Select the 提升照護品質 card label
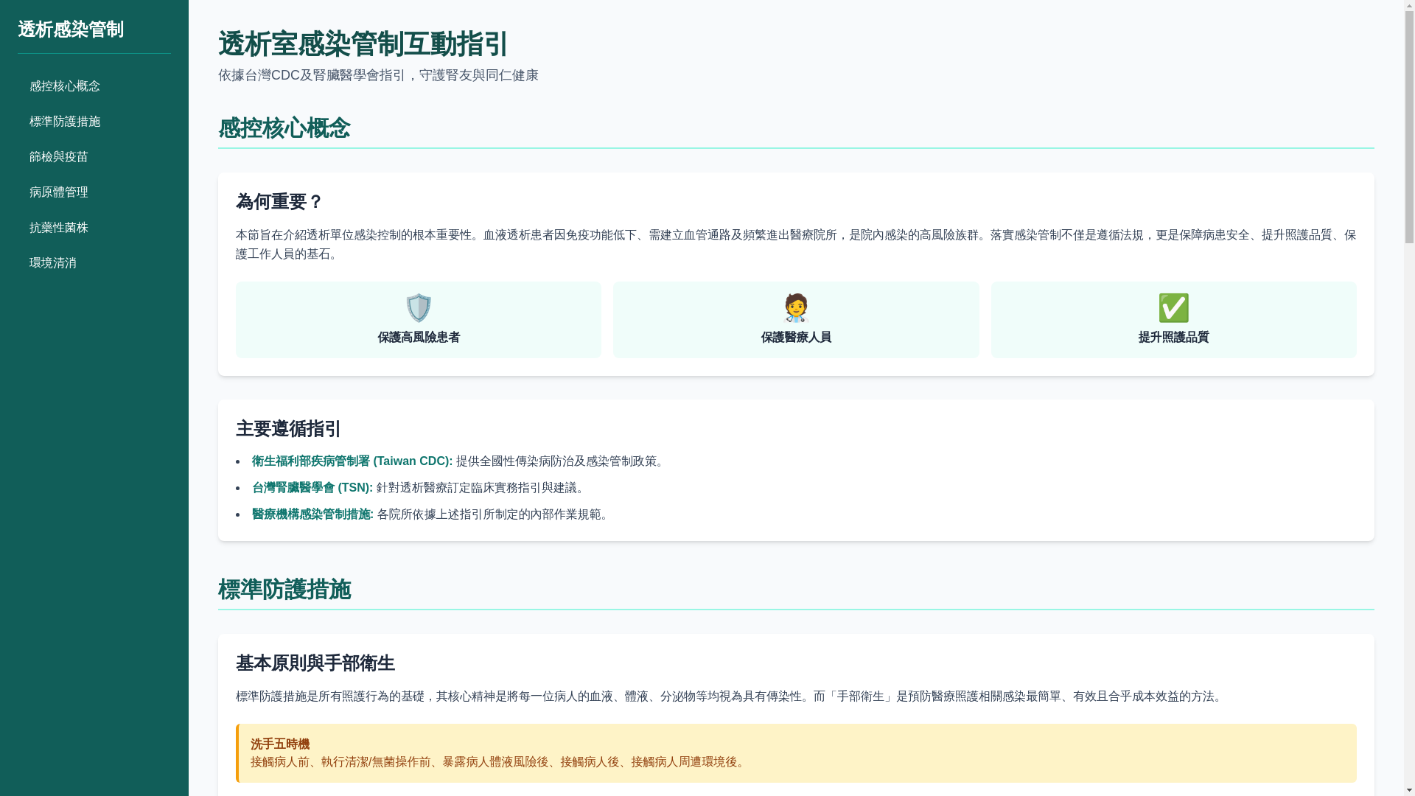This screenshot has width=1415, height=796. (1173, 338)
